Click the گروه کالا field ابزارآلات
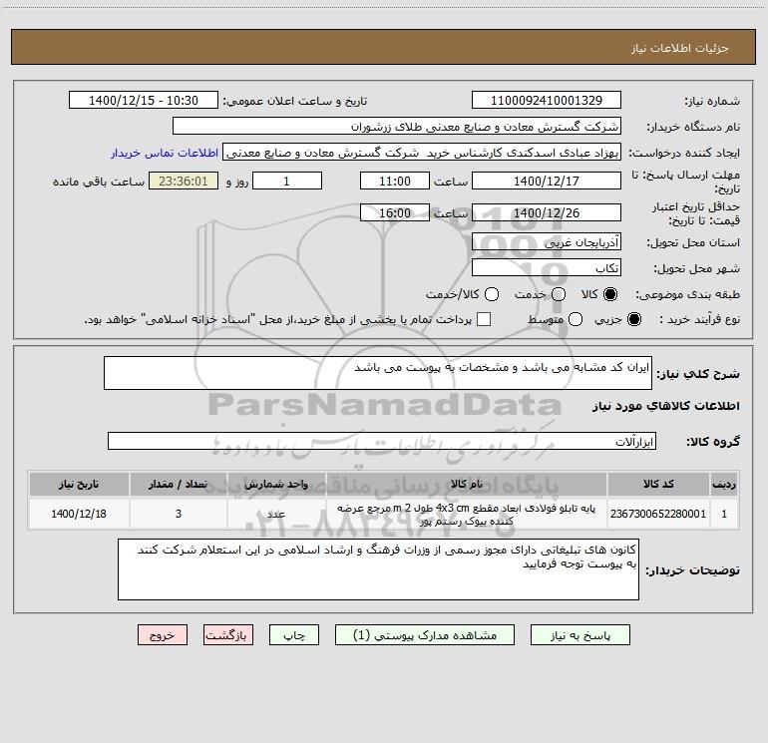Viewport: 768px width, 743px height. [x=382, y=441]
